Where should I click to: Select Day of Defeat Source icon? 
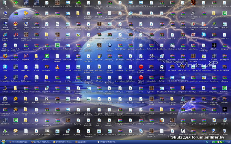(x=193, y=24)
